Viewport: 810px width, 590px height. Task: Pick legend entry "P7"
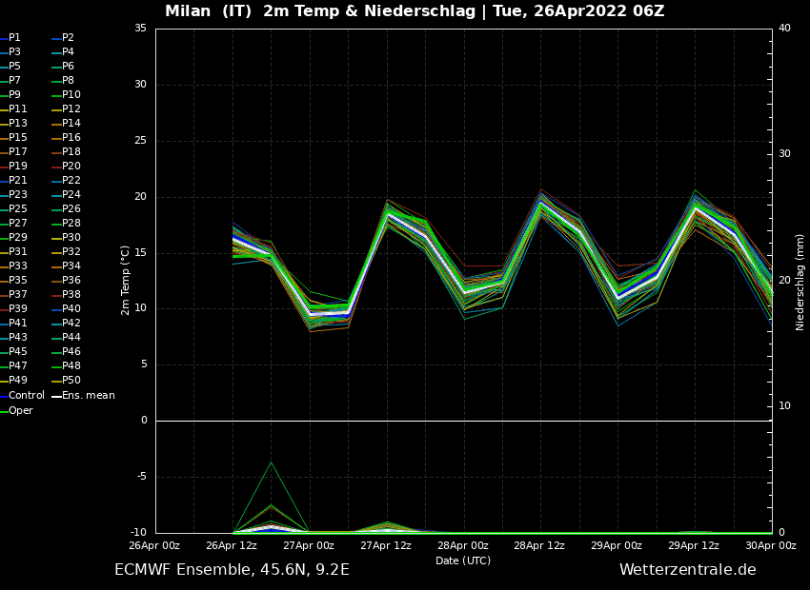(14, 81)
